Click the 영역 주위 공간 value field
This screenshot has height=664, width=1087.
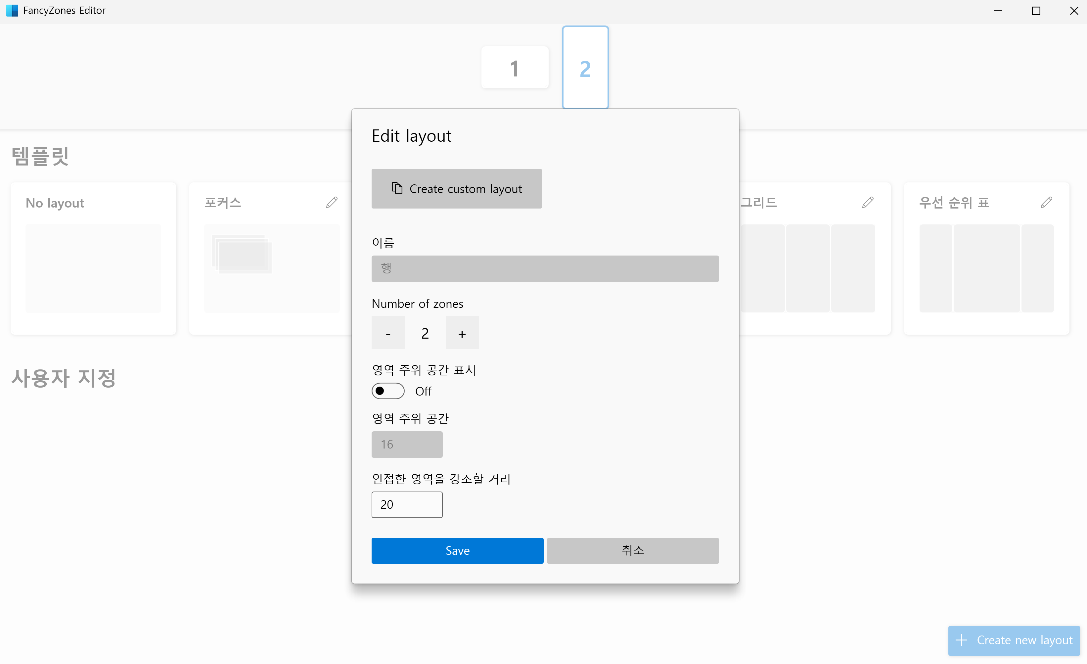(x=407, y=444)
